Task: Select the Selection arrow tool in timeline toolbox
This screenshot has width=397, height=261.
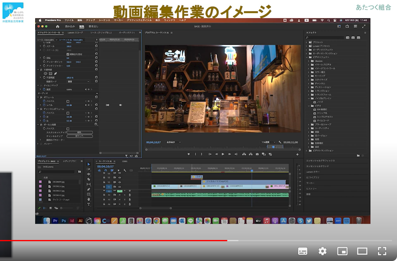Action: click(x=88, y=164)
